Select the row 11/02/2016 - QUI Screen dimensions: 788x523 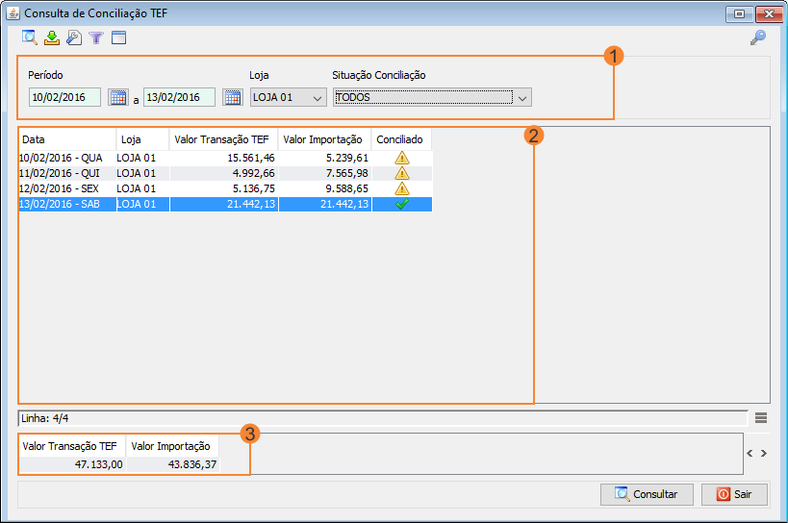[225, 173]
